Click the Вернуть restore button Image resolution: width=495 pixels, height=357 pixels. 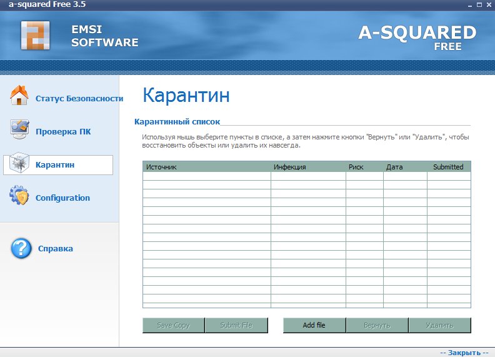377,325
